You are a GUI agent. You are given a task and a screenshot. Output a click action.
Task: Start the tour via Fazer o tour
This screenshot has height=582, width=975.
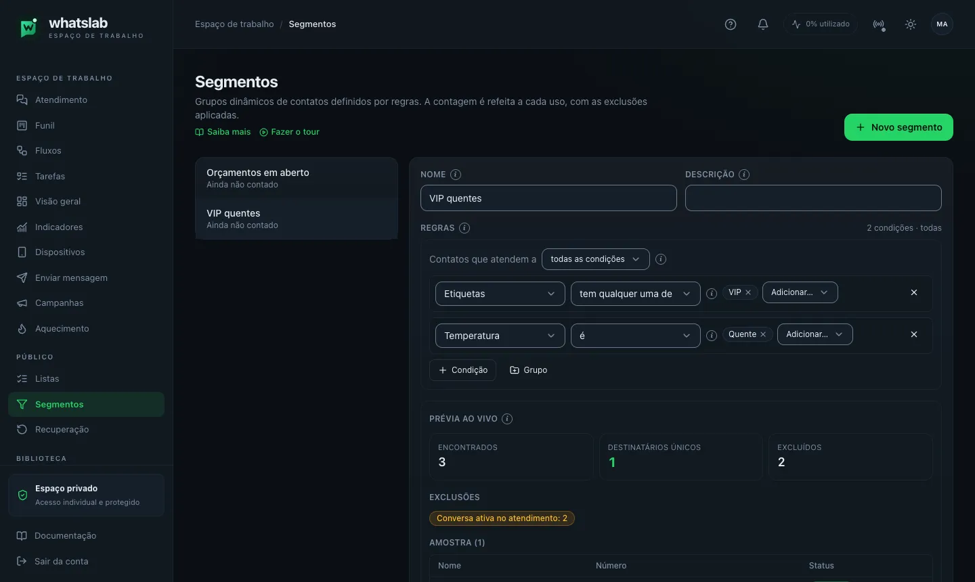pyautogui.click(x=289, y=132)
